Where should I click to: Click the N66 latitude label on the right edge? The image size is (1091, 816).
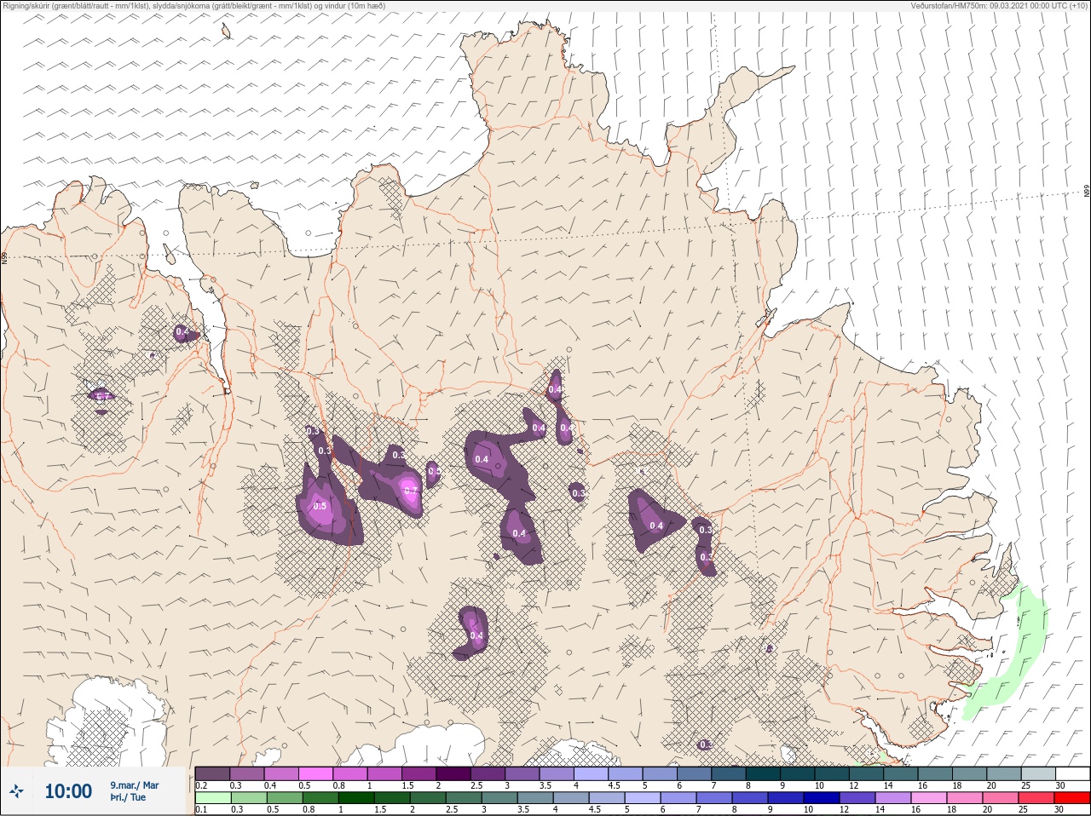1087,192
